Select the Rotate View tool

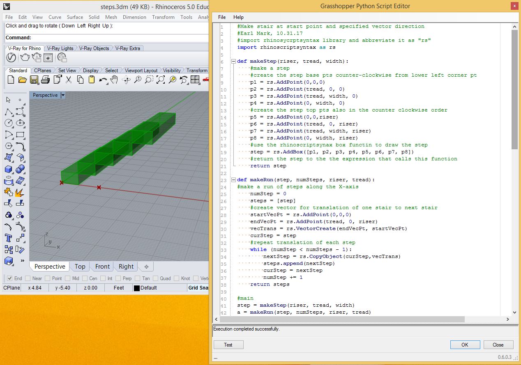pyautogui.click(x=126, y=80)
